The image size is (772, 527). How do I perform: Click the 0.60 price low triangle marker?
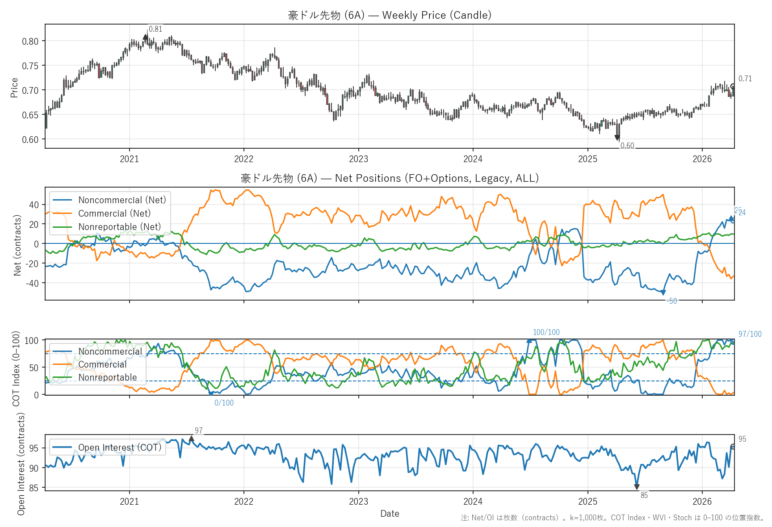click(617, 138)
